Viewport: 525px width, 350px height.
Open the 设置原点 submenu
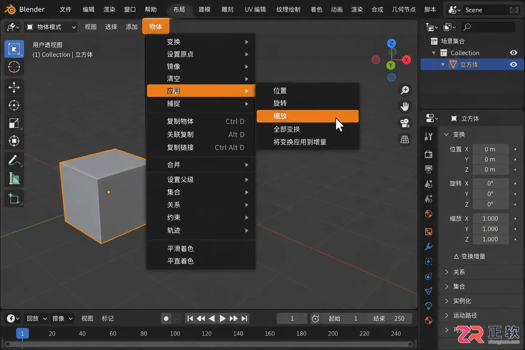click(x=201, y=54)
